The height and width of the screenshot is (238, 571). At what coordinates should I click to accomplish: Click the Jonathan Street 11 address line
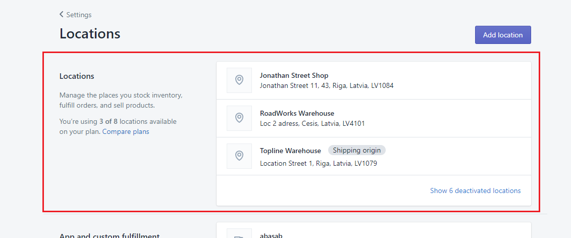tap(326, 85)
